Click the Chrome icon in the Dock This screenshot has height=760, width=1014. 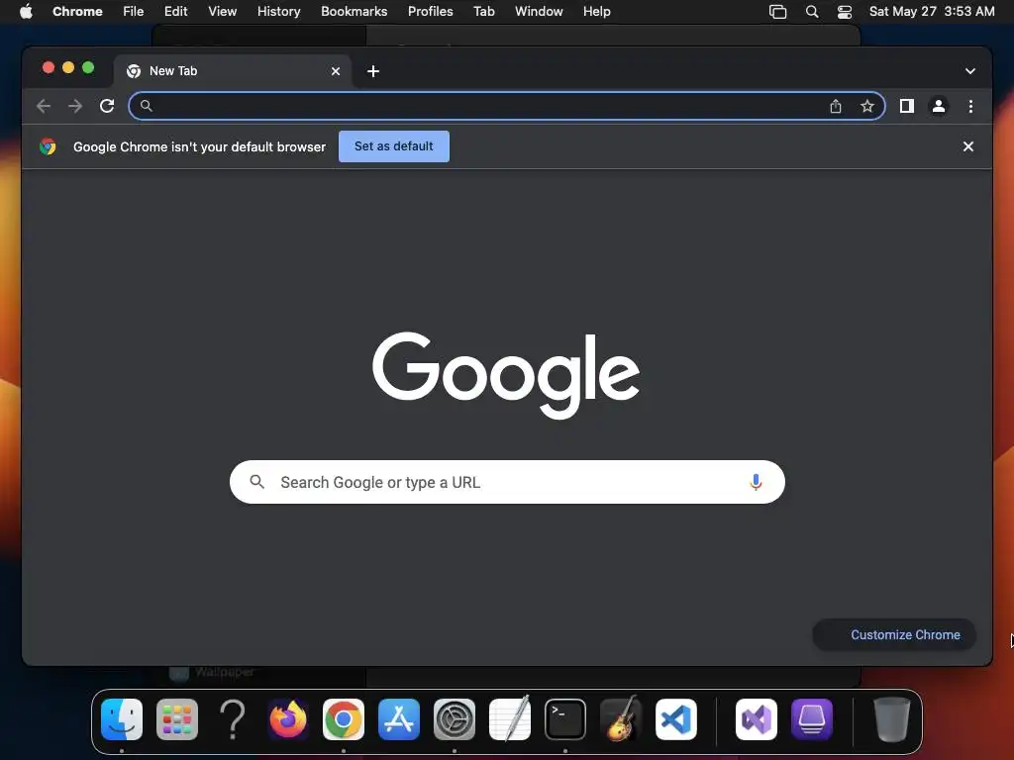344,719
